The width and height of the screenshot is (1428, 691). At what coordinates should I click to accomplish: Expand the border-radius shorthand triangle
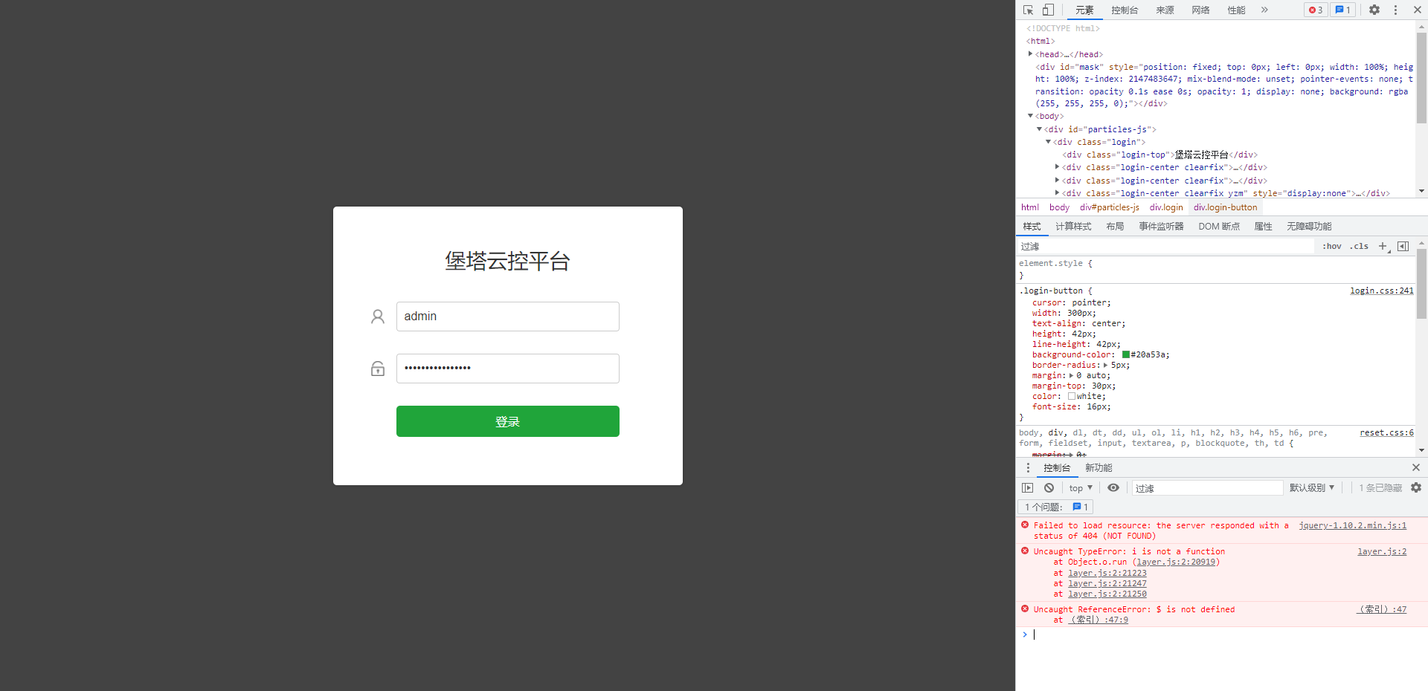pyautogui.click(x=1105, y=365)
